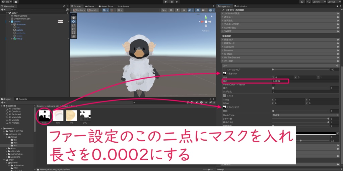
Task: Select Main Camera in Hierarchy
Action: (x=20, y=16)
